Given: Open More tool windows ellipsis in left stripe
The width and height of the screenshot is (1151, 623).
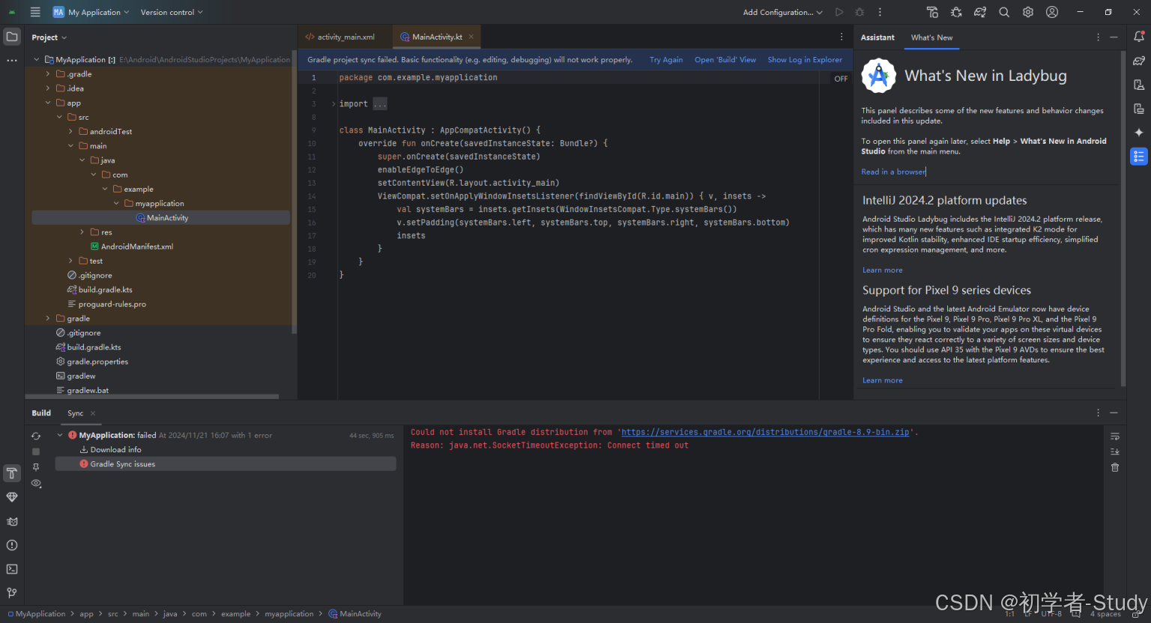Looking at the screenshot, I should (12, 61).
